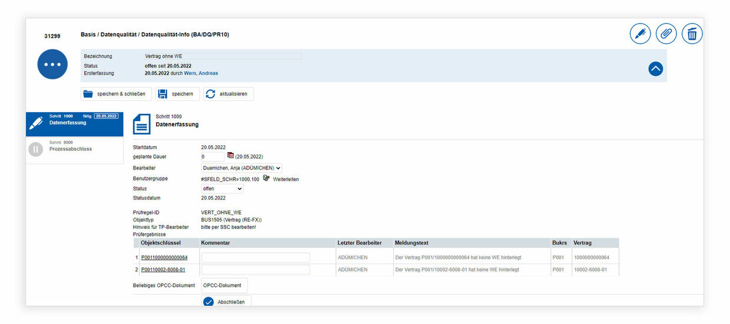Click the blue three-dots circle icon
The width and height of the screenshot is (730, 324).
tap(52, 64)
